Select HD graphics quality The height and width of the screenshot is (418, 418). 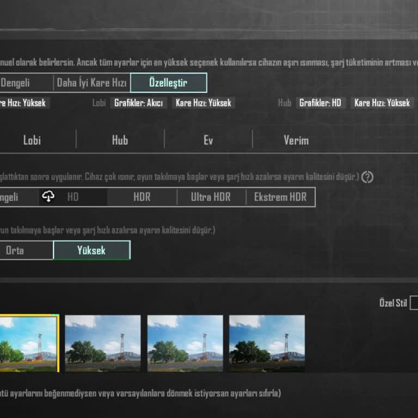coord(73,197)
